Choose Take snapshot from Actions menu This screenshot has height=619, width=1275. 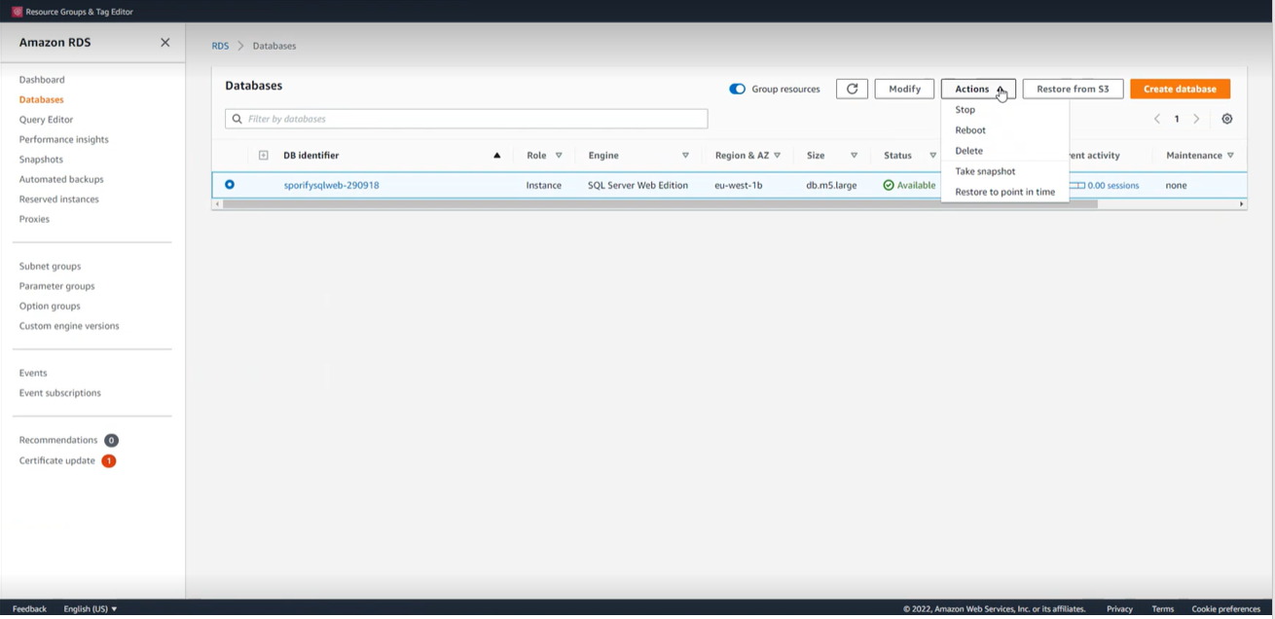click(x=985, y=171)
